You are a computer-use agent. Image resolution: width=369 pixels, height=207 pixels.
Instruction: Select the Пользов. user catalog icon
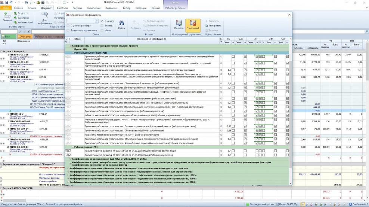[179, 25]
